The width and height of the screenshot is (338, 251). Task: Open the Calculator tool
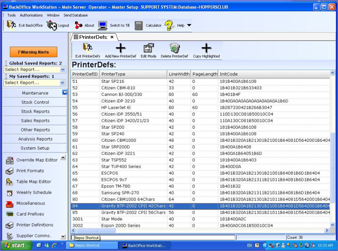point(139,25)
